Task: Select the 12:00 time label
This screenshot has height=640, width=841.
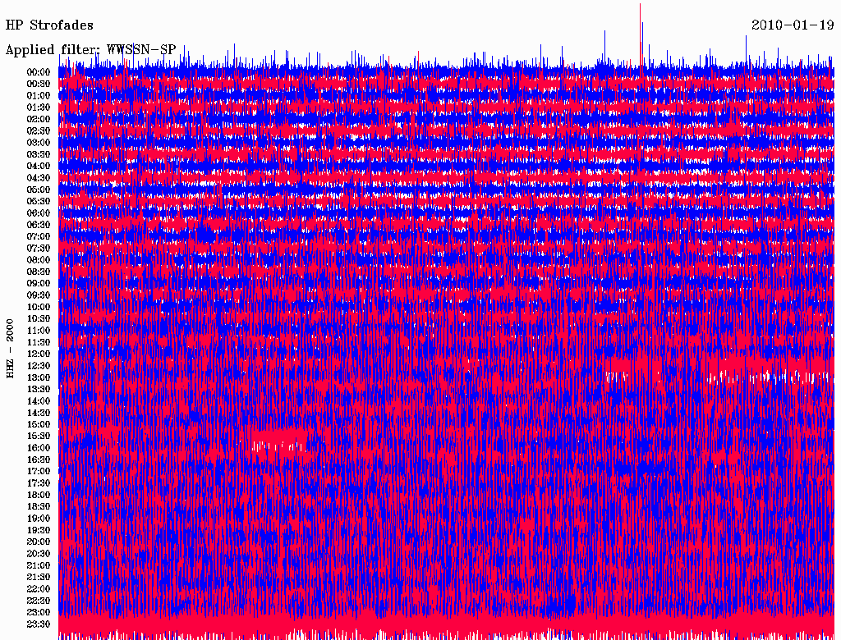Action: point(39,354)
